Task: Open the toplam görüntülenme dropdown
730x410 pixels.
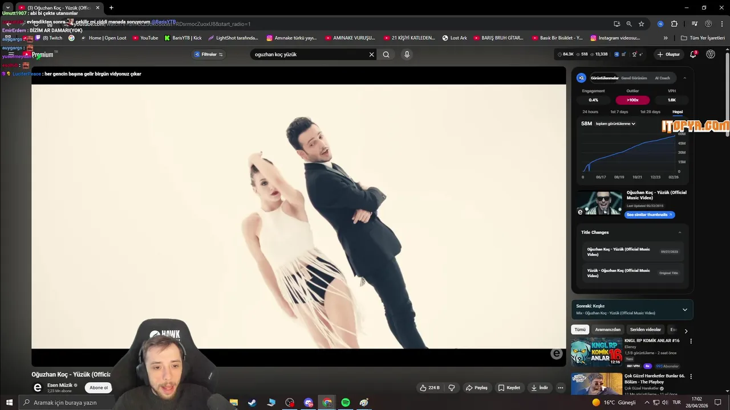Action: click(616, 124)
